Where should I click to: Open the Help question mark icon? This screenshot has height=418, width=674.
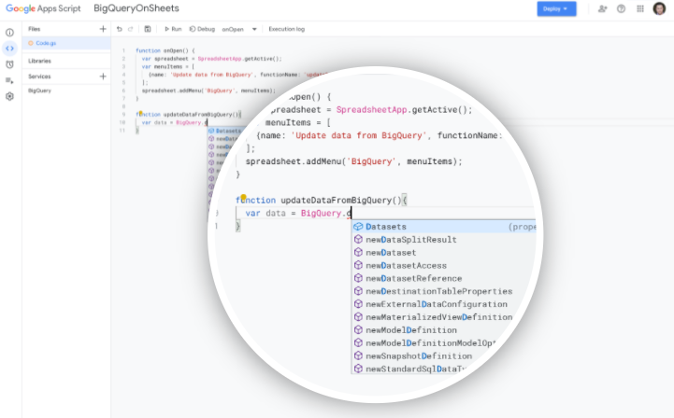(x=621, y=8)
